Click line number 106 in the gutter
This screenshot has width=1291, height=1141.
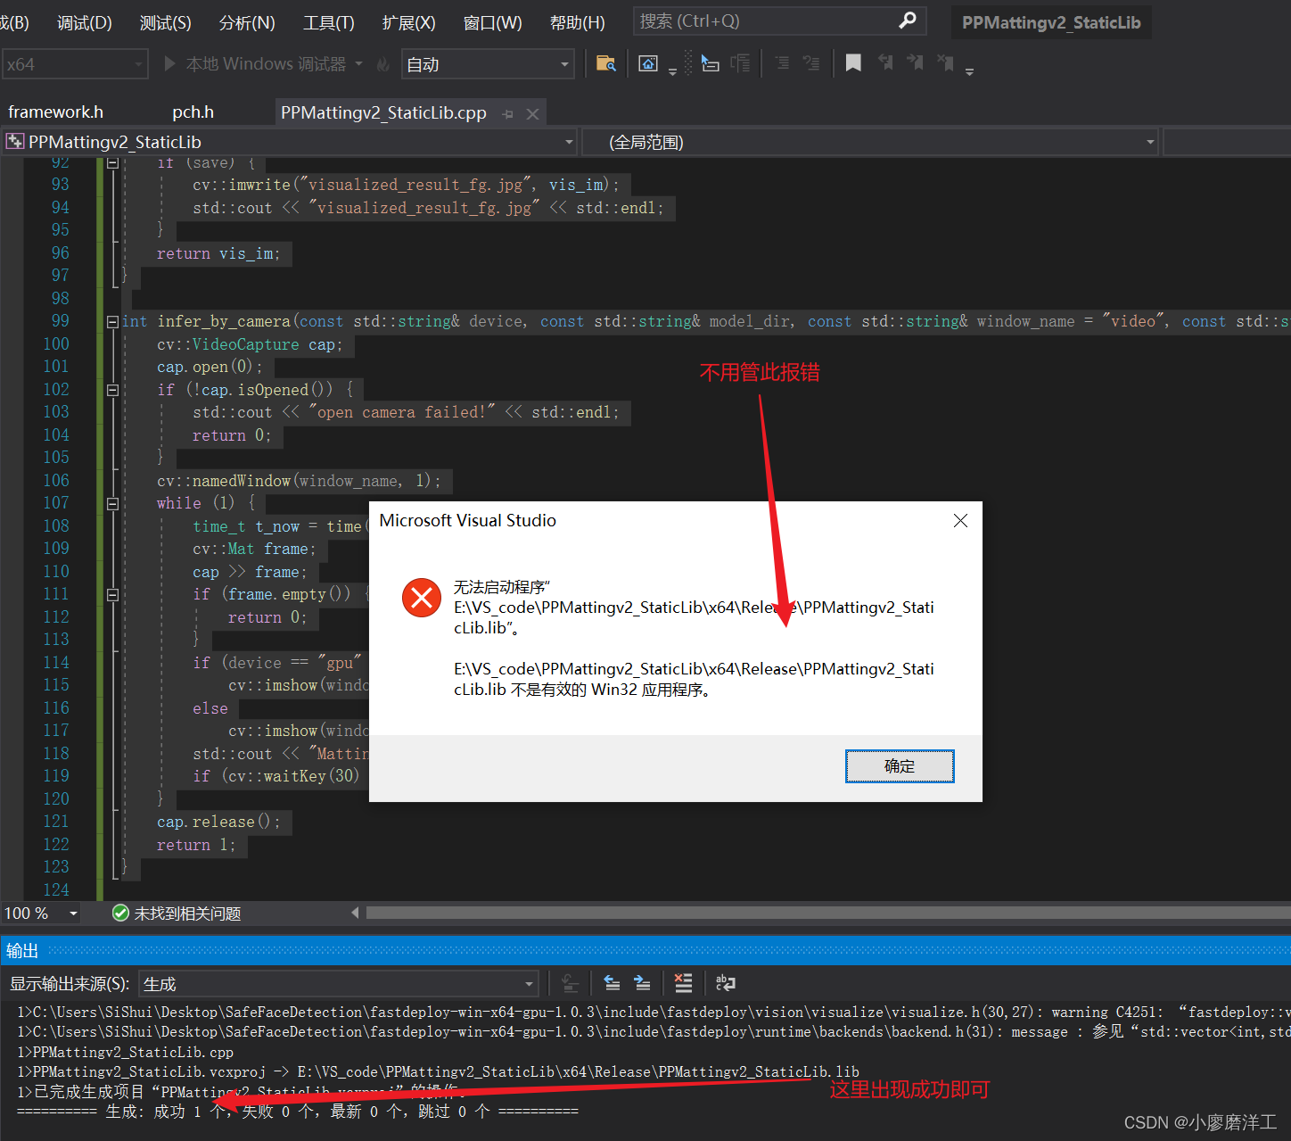tap(56, 480)
